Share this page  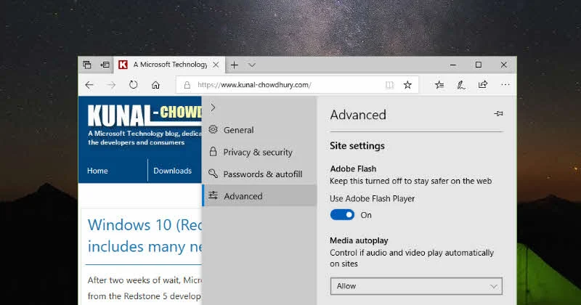tap(483, 84)
